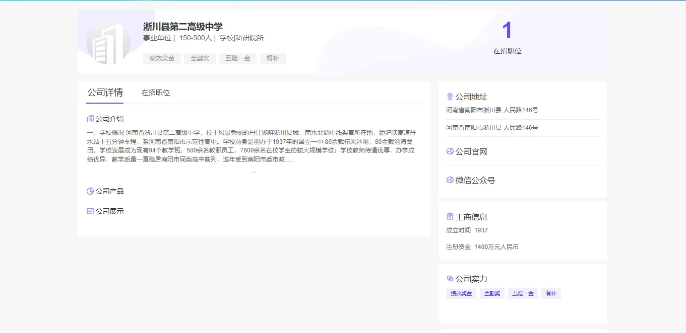The width and height of the screenshot is (686, 333).
Task: Click the 餐补 tag under 公司实力
Action: coord(551,293)
